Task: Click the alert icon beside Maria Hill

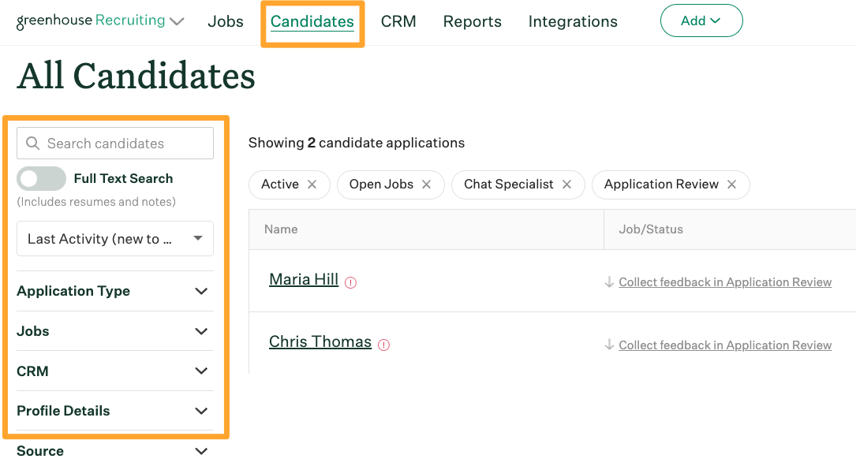Action: pos(351,282)
